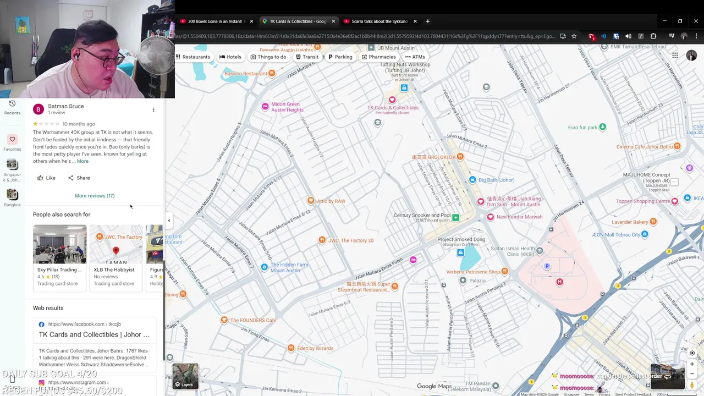
Task: Select the Eden by Wizards pin
Action: click(291, 348)
